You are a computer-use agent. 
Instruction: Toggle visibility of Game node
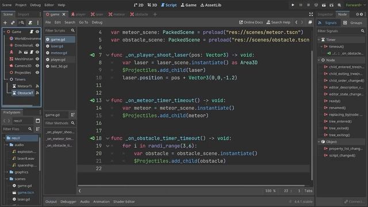point(37,32)
